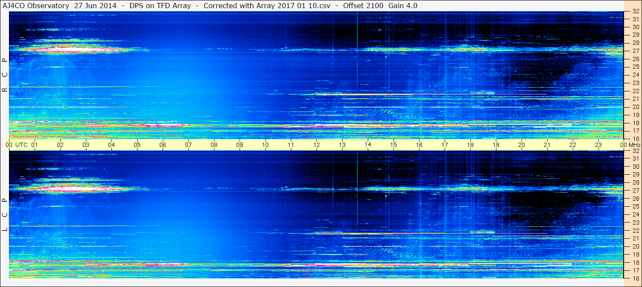Select the "Offset 2100" value in header

click(363, 6)
